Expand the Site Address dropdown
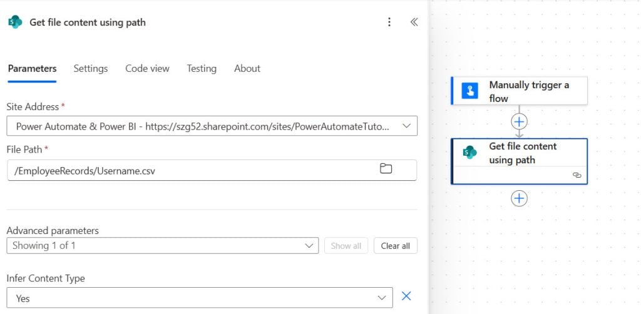The width and height of the screenshot is (641, 314). [x=212, y=126]
